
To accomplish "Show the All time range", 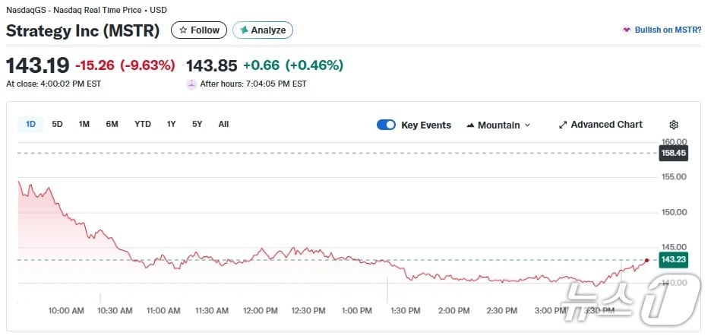I will coord(223,124).
